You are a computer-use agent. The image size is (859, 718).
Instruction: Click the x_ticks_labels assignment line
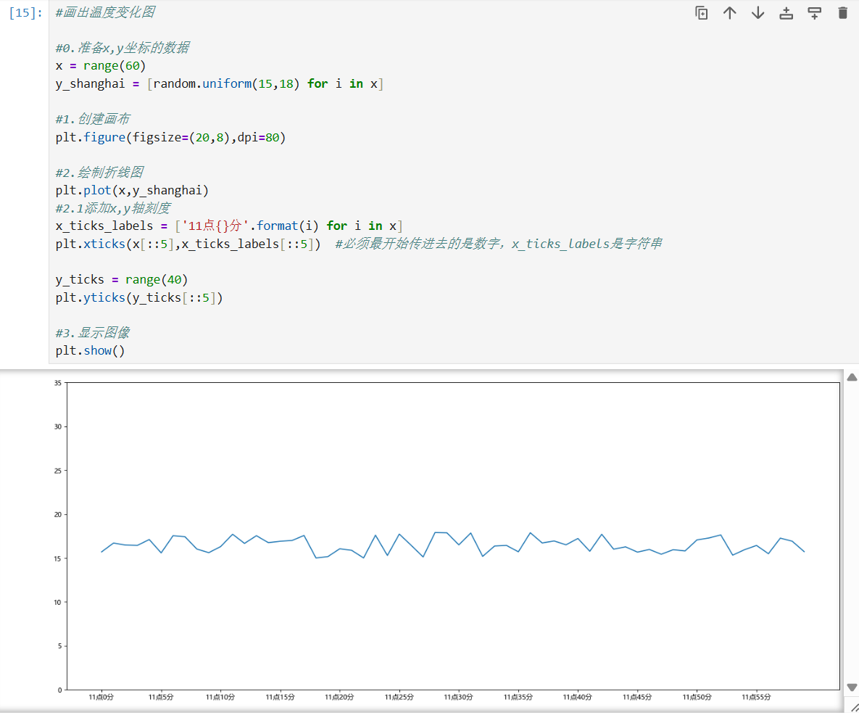click(x=229, y=226)
